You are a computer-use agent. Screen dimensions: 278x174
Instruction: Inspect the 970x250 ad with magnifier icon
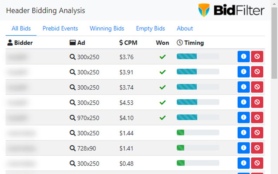click(x=72, y=118)
